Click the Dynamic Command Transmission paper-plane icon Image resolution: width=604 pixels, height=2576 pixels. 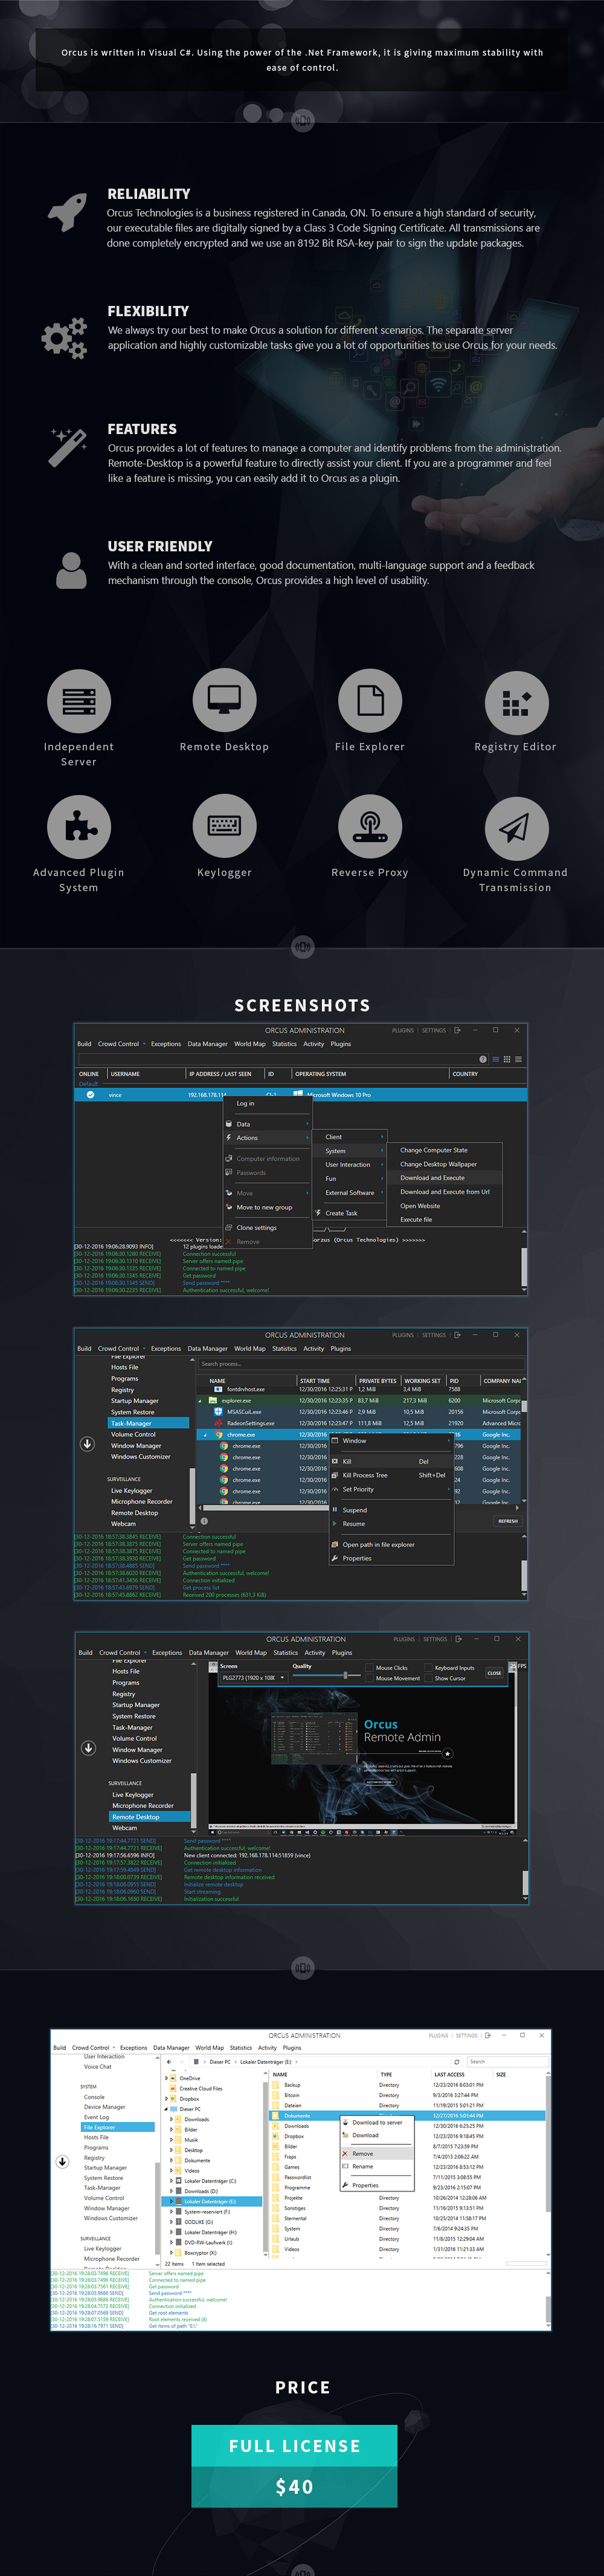[515, 828]
